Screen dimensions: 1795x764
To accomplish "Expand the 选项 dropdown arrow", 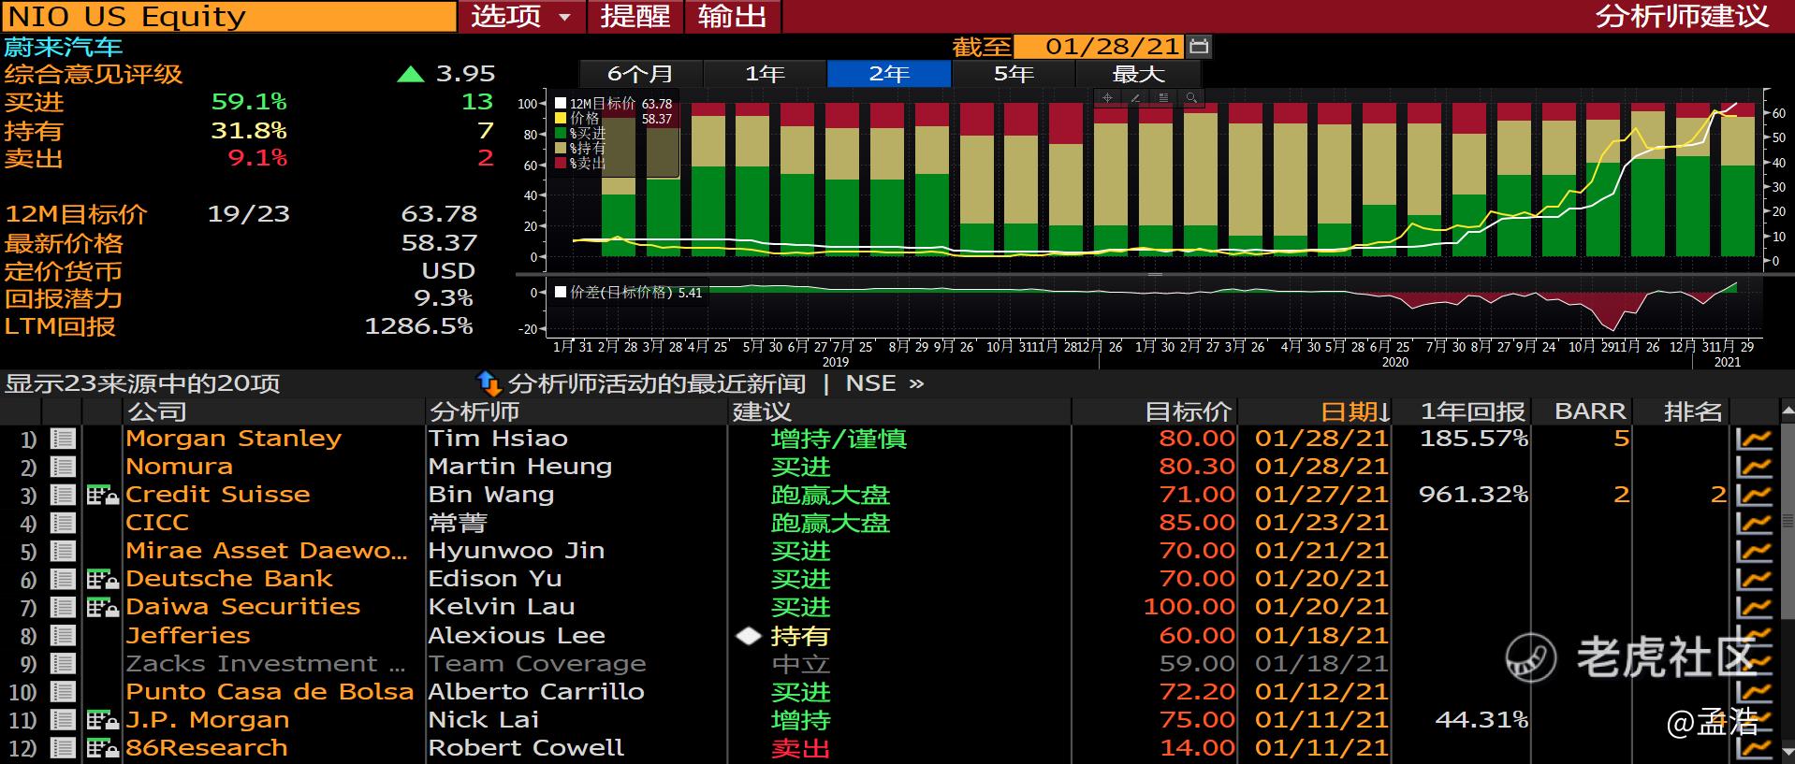I will click(564, 17).
